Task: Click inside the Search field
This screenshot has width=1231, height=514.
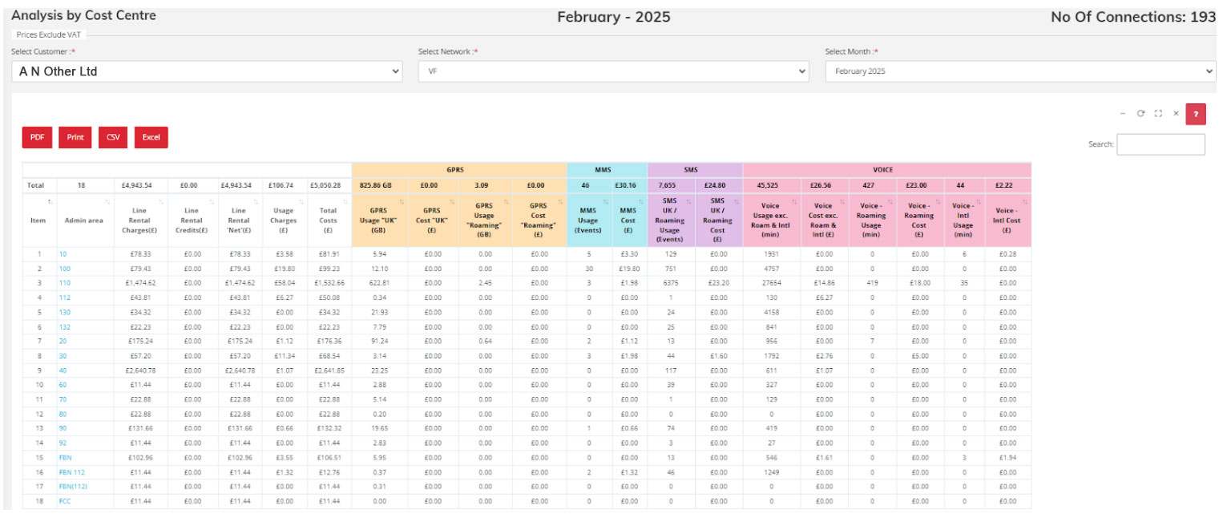Action: click(1160, 144)
